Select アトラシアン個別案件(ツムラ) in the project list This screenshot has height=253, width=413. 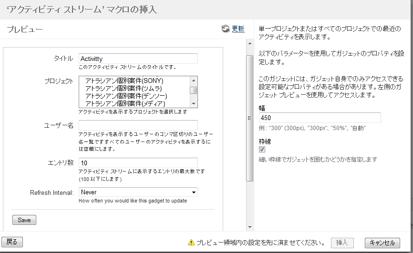tap(123, 88)
